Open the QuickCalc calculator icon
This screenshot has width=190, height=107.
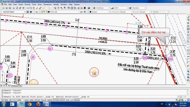coord(85,8)
